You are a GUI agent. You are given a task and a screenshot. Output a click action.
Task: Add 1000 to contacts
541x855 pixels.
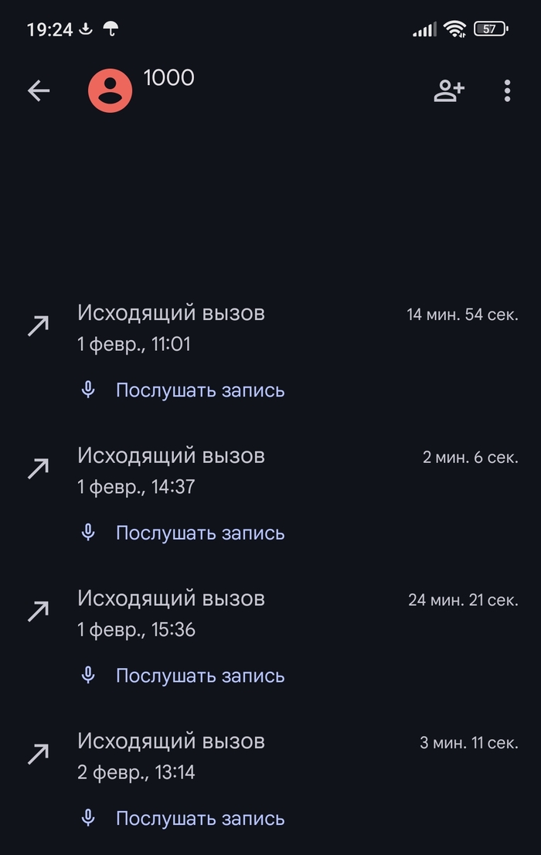tap(448, 91)
